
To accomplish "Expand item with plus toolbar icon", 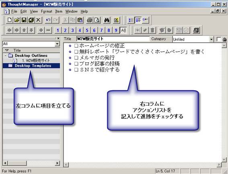I will 41,30.
